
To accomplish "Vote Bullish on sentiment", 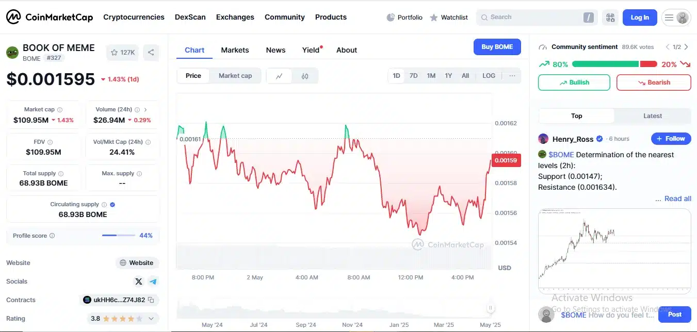I will pyautogui.click(x=574, y=82).
